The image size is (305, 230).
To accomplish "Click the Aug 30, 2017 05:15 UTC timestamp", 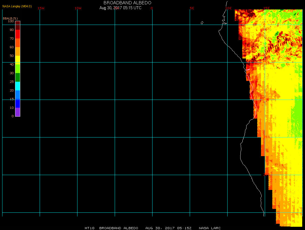I will 120,8.
